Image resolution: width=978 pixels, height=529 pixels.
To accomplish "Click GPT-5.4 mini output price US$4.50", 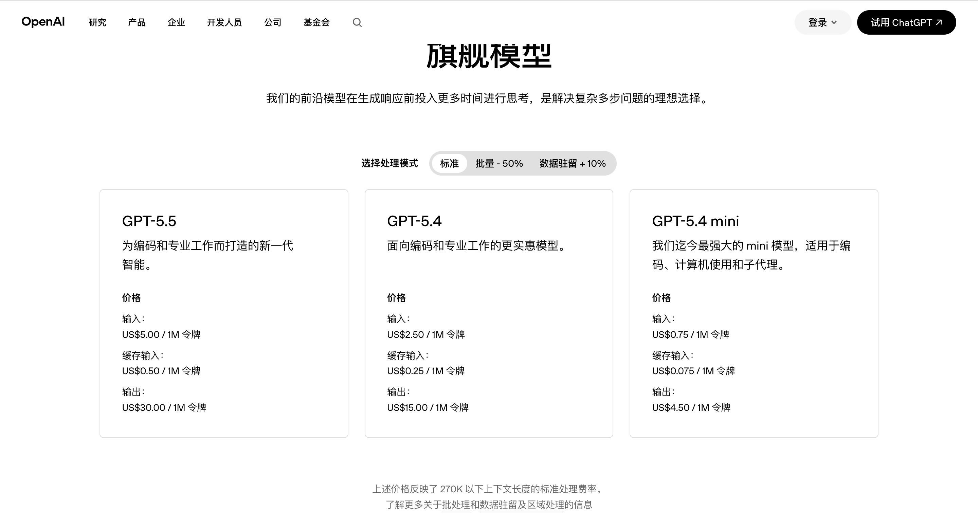I will [x=691, y=407].
